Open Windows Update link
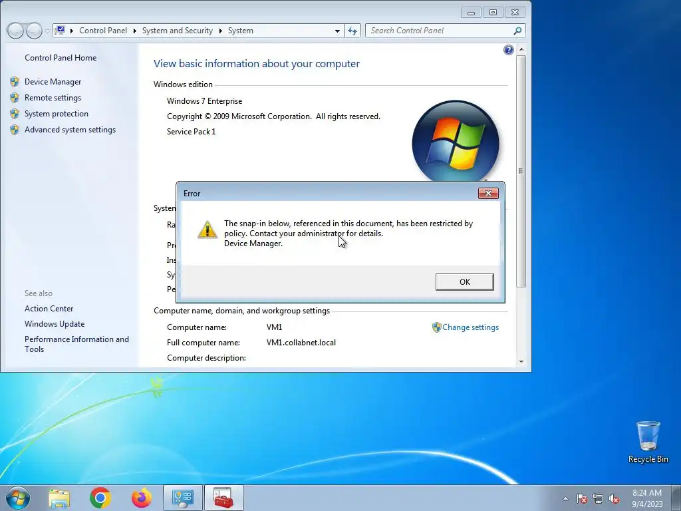This screenshot has height=511, width=681. (x=55, y=324)
